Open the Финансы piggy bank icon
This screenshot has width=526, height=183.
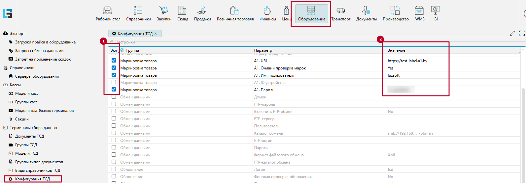point(267,11)
